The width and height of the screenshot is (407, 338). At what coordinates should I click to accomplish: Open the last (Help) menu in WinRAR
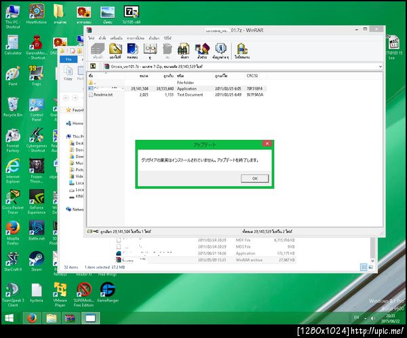tap(168, 38)
